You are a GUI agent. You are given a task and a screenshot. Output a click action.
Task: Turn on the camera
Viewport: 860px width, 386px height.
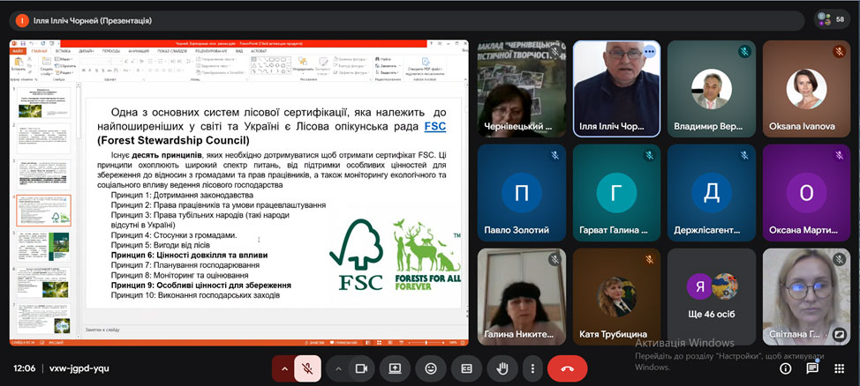coord(360,368)
